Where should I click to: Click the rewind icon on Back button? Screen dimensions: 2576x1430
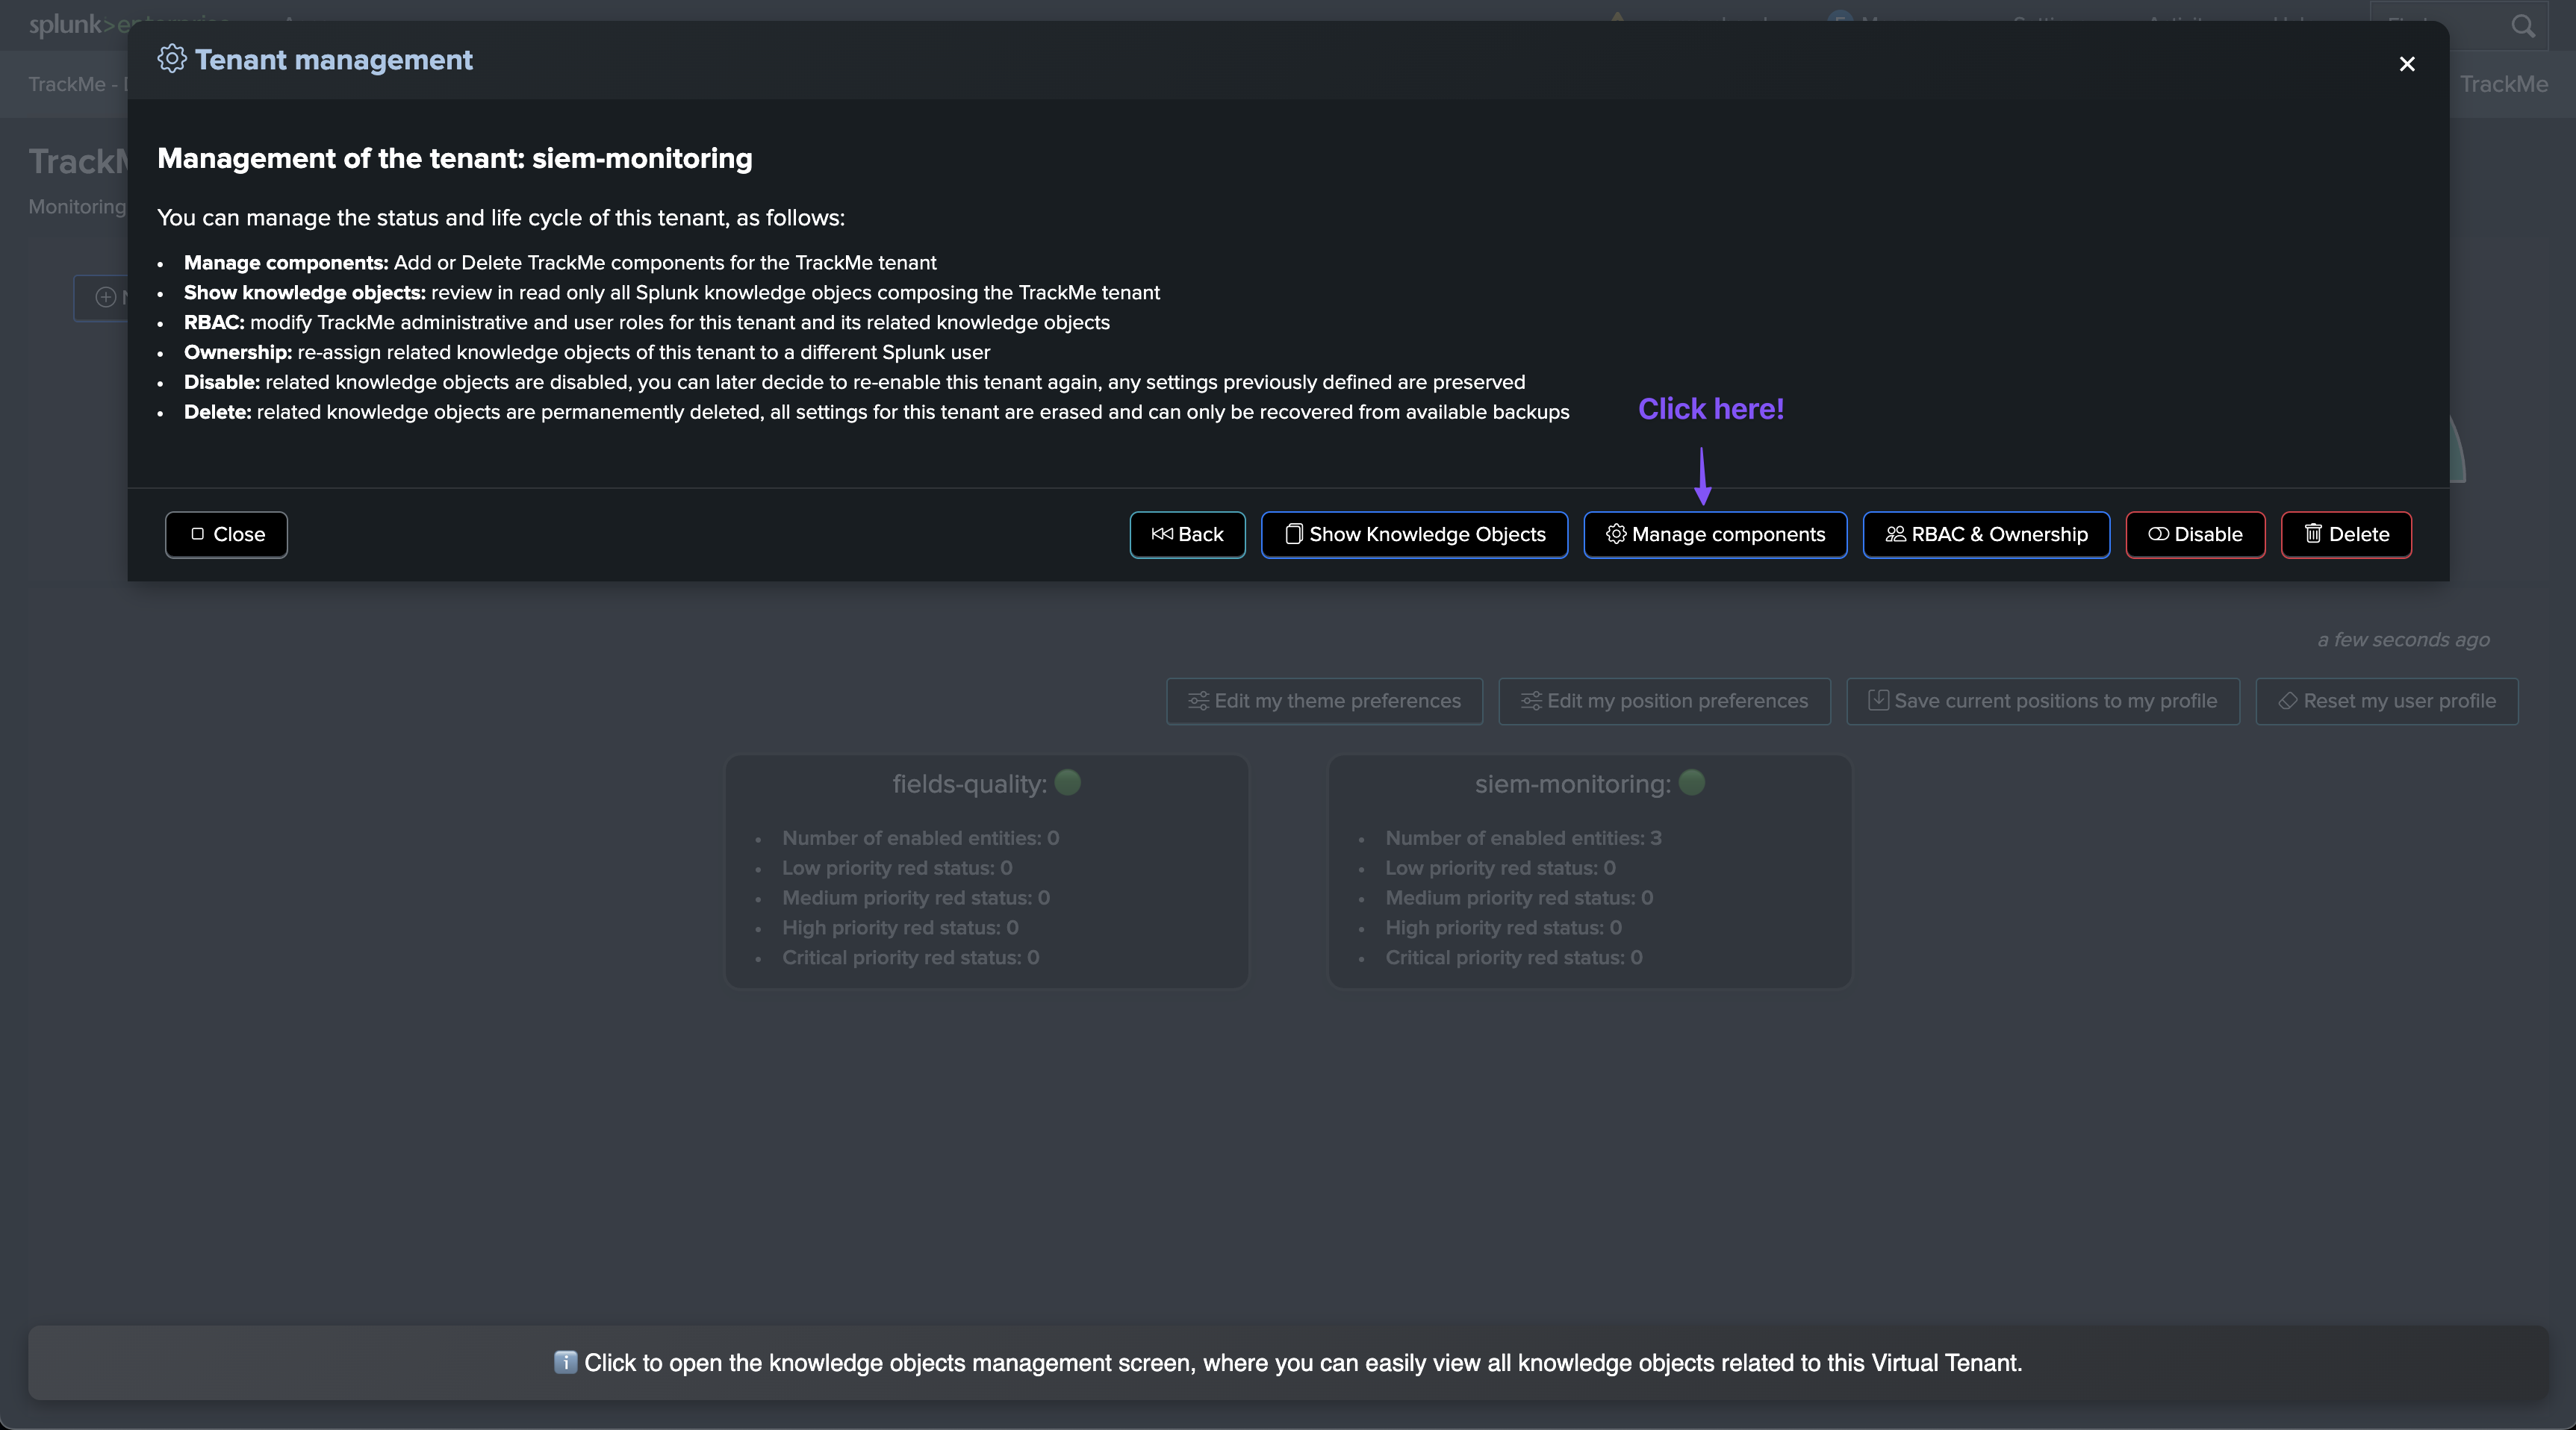pos(1162,534)
